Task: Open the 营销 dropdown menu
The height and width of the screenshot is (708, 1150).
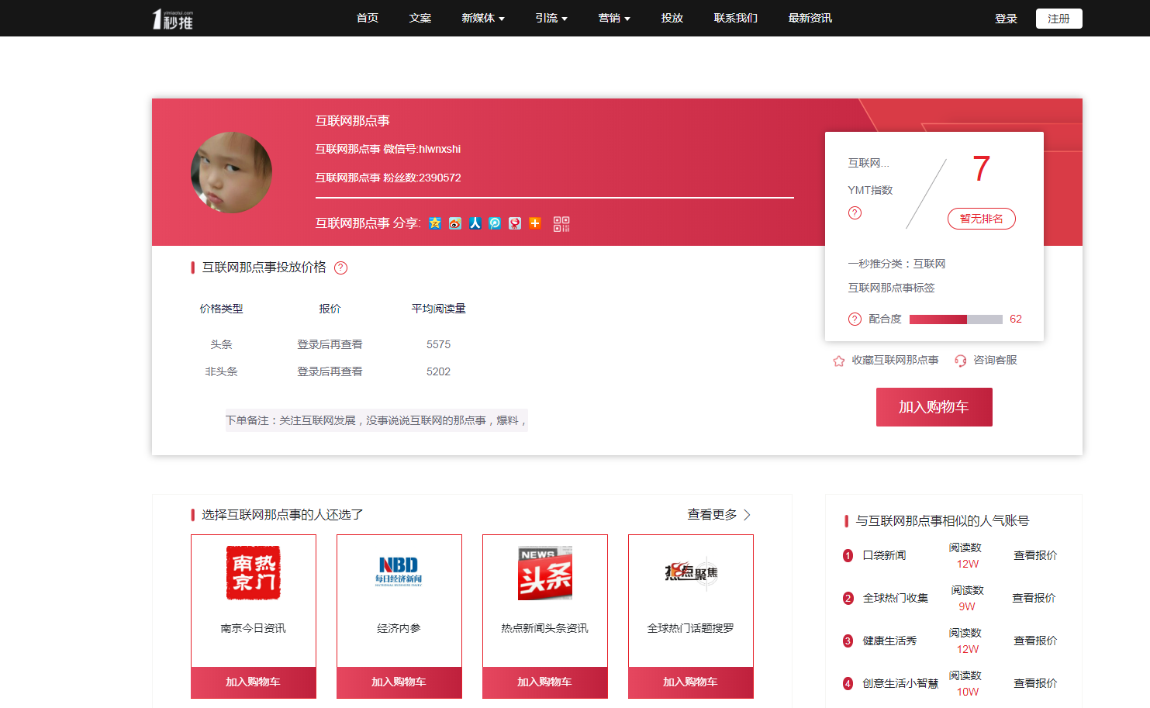Action: pyautogui.click(x=613, y=19)
